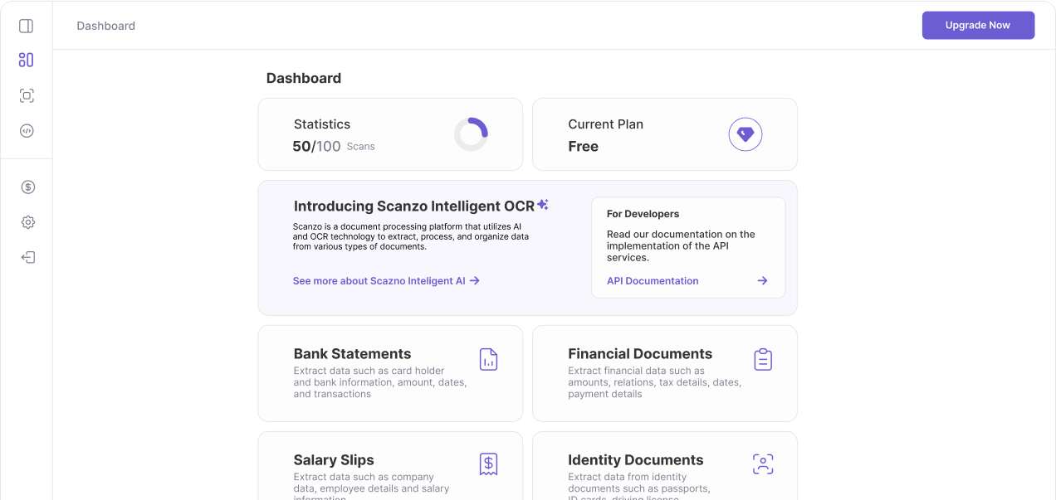Image resolution: width=1056 pixels, height=500 pixels.
Task: Click the Salary Slips receipt icon
Action: (x=488, y=464)
